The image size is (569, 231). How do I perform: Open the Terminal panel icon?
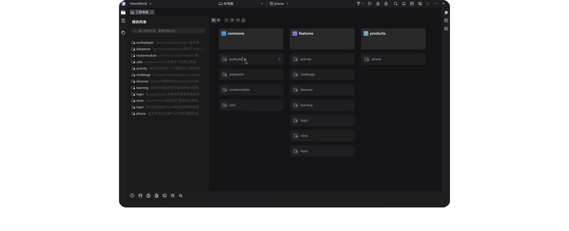click(x=164, y=195)
